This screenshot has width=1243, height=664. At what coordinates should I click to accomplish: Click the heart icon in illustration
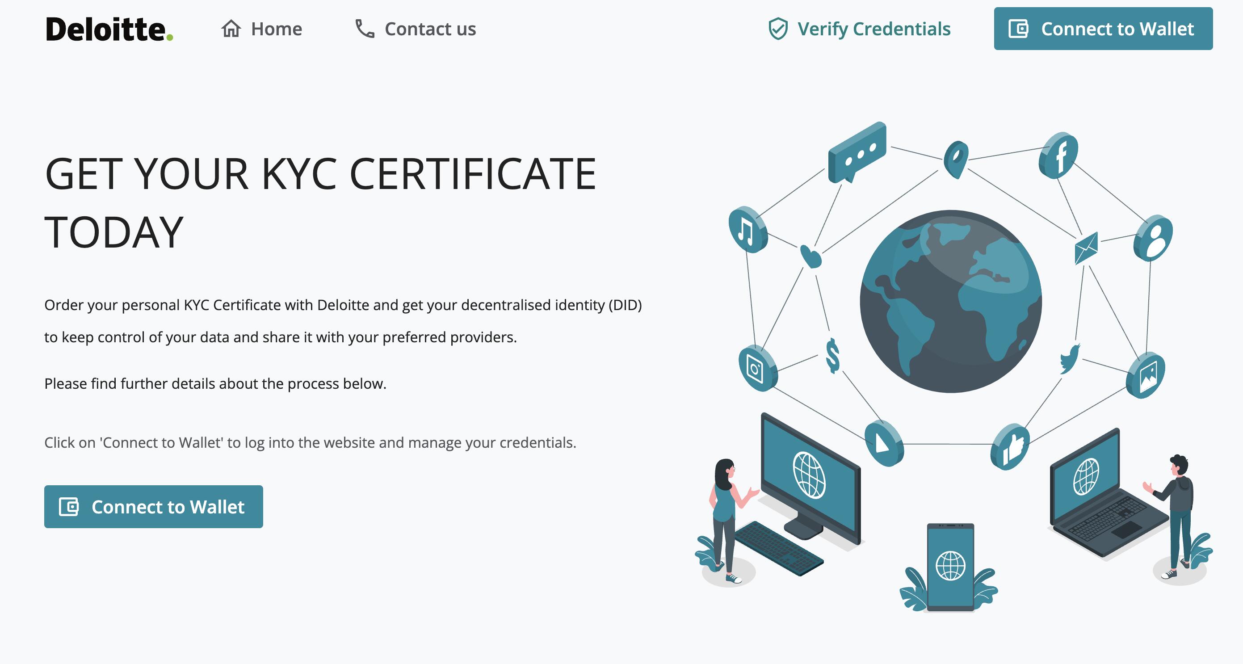pos(810,256)
